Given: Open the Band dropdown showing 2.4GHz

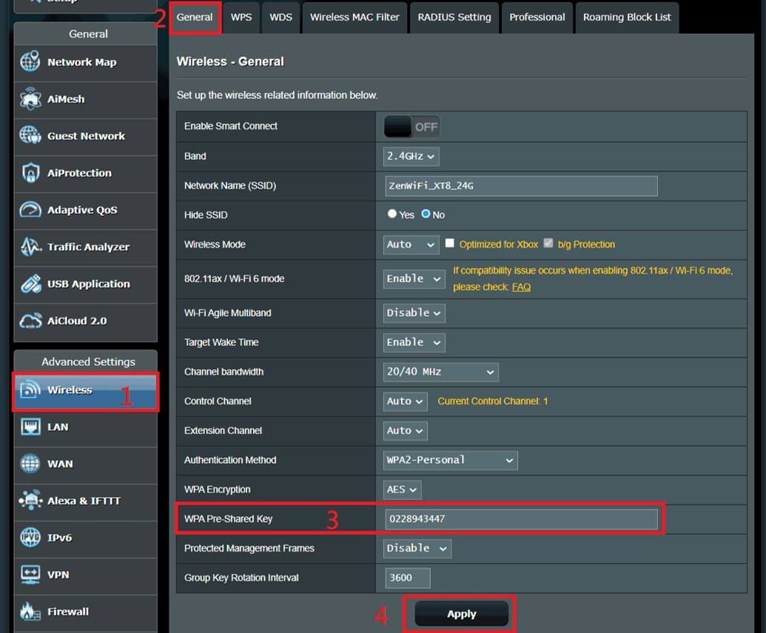Looking at the screenshot, I should [411, 156].
